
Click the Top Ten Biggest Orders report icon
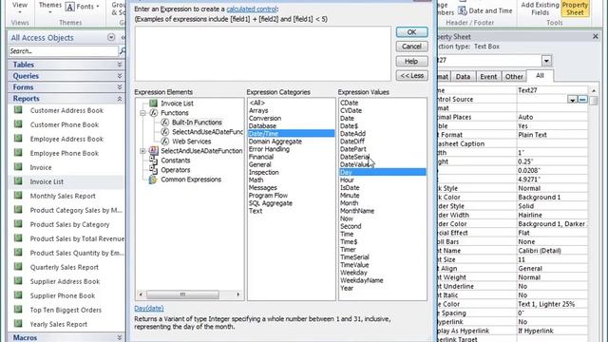pyautogui.click(x=18, y=310)
